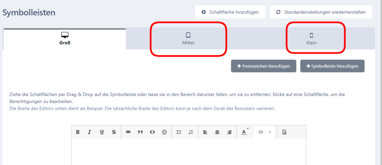Align text right in toolbar

[x=229, y=132]
